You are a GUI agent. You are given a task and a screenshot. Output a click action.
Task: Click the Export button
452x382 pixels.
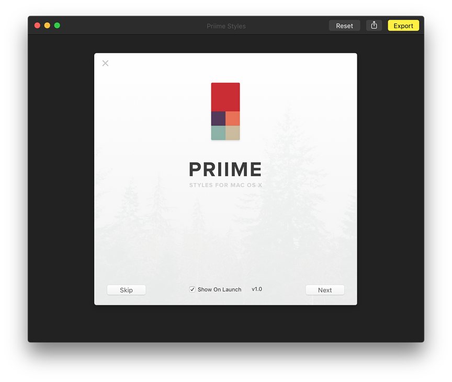(x=403, y=26)
